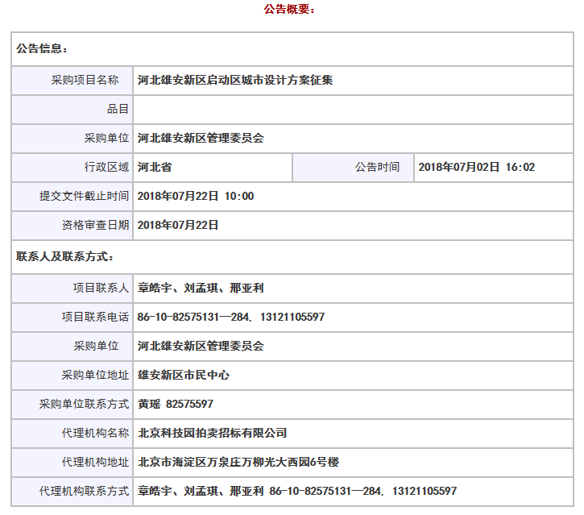Click the 公告信息 section header
This screenshot has height=515, width=584.
pos(43,48)
